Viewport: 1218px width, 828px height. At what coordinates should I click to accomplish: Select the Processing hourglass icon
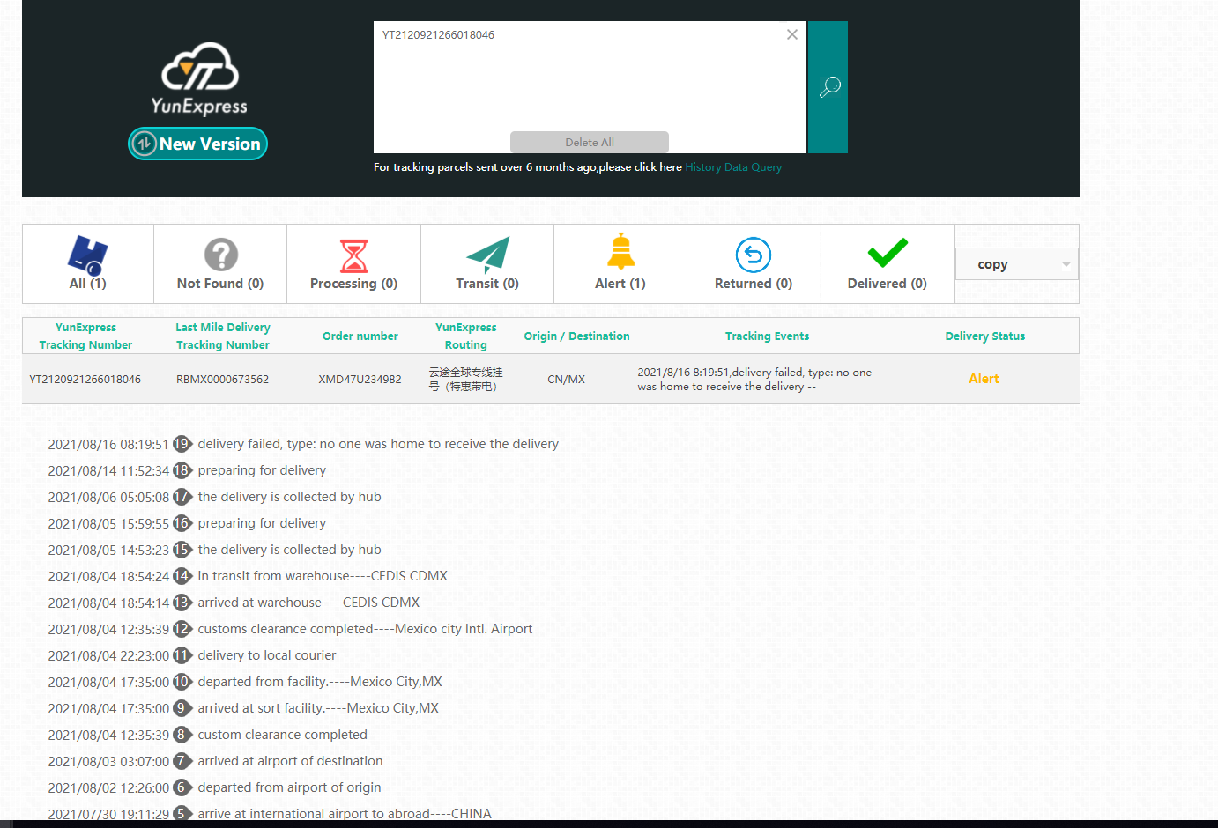click(353, 255)
